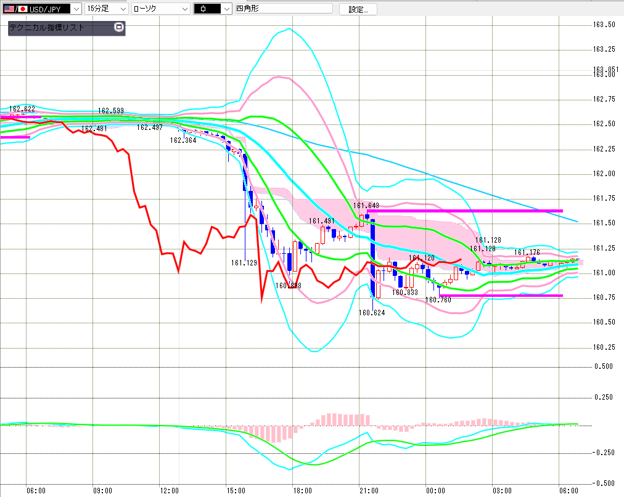Open the candlestick icon drawing-tool dropdown
The image size is (624, 497).
click(x=213, y=9)
